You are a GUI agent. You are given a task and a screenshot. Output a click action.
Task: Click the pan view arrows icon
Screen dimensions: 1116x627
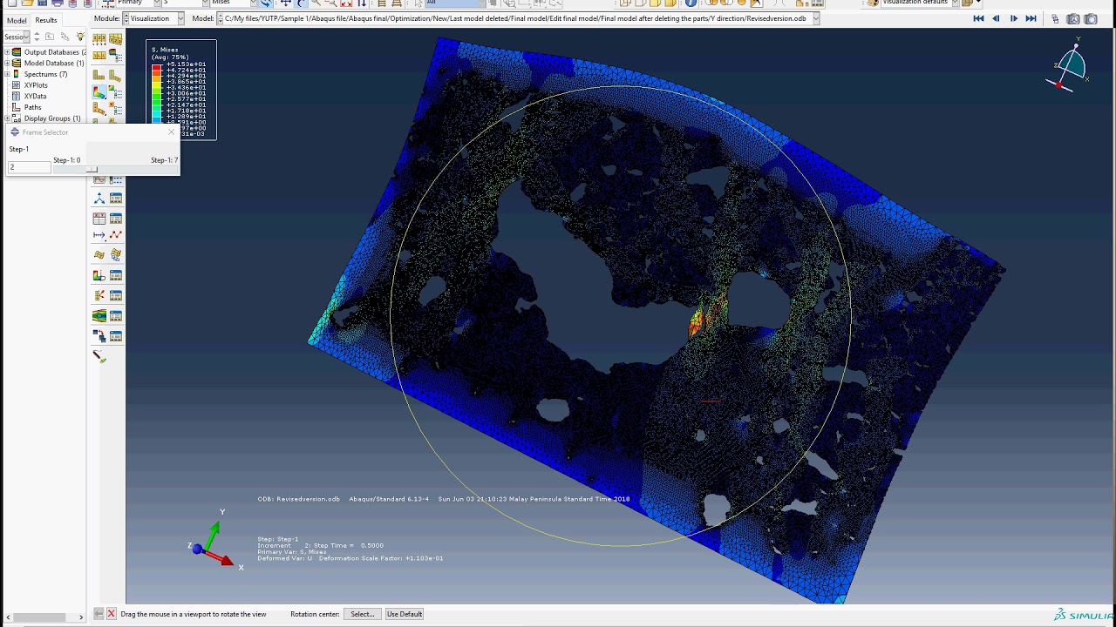(x=285, y=3)
